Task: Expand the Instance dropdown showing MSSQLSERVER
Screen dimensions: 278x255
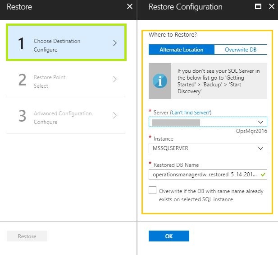Action: pyautogui.click(x=208, y=148)
